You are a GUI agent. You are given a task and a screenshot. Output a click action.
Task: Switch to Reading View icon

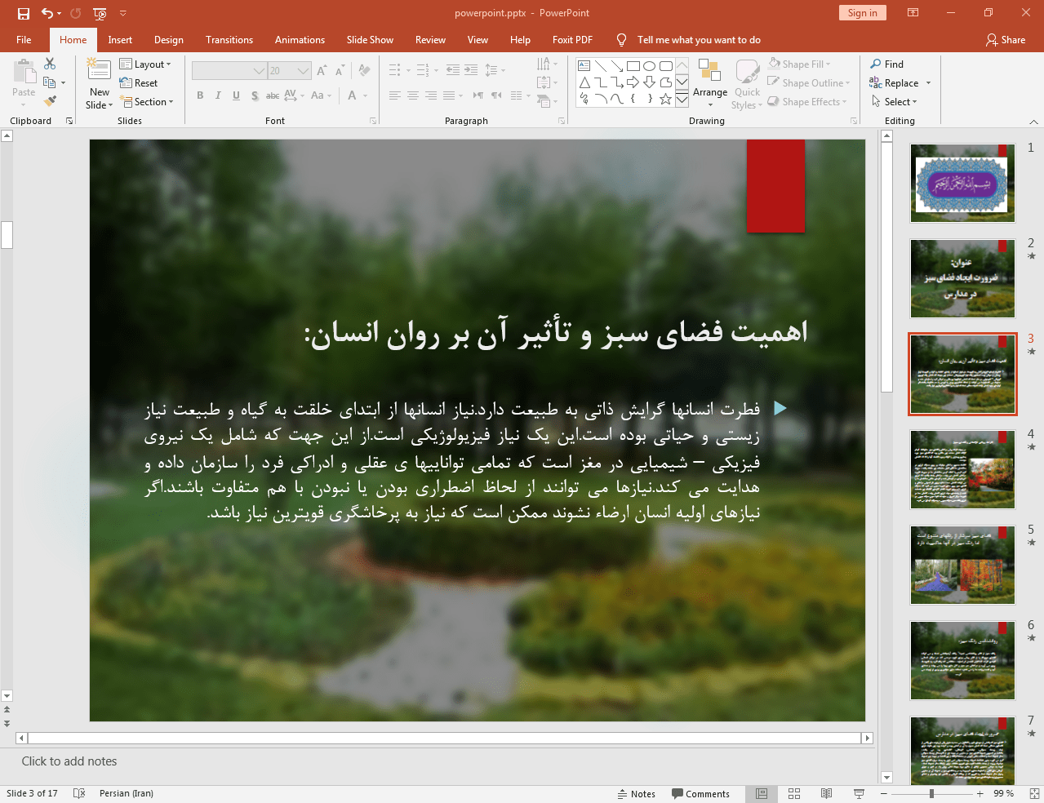coord(826,793)
